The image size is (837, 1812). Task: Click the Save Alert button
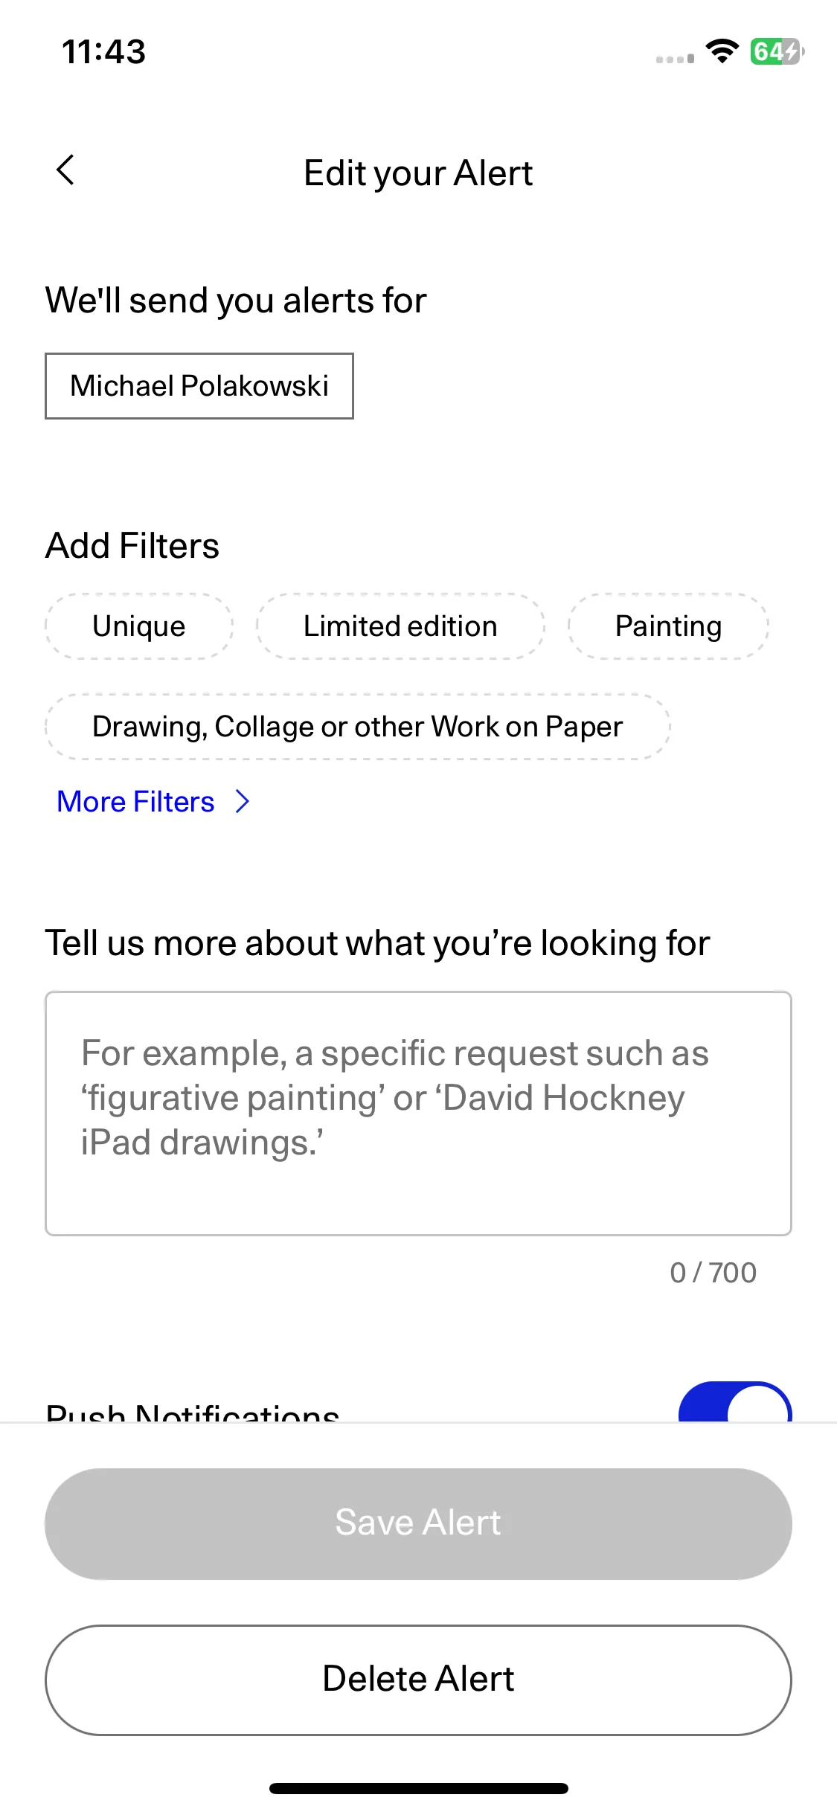point(418,1523)
